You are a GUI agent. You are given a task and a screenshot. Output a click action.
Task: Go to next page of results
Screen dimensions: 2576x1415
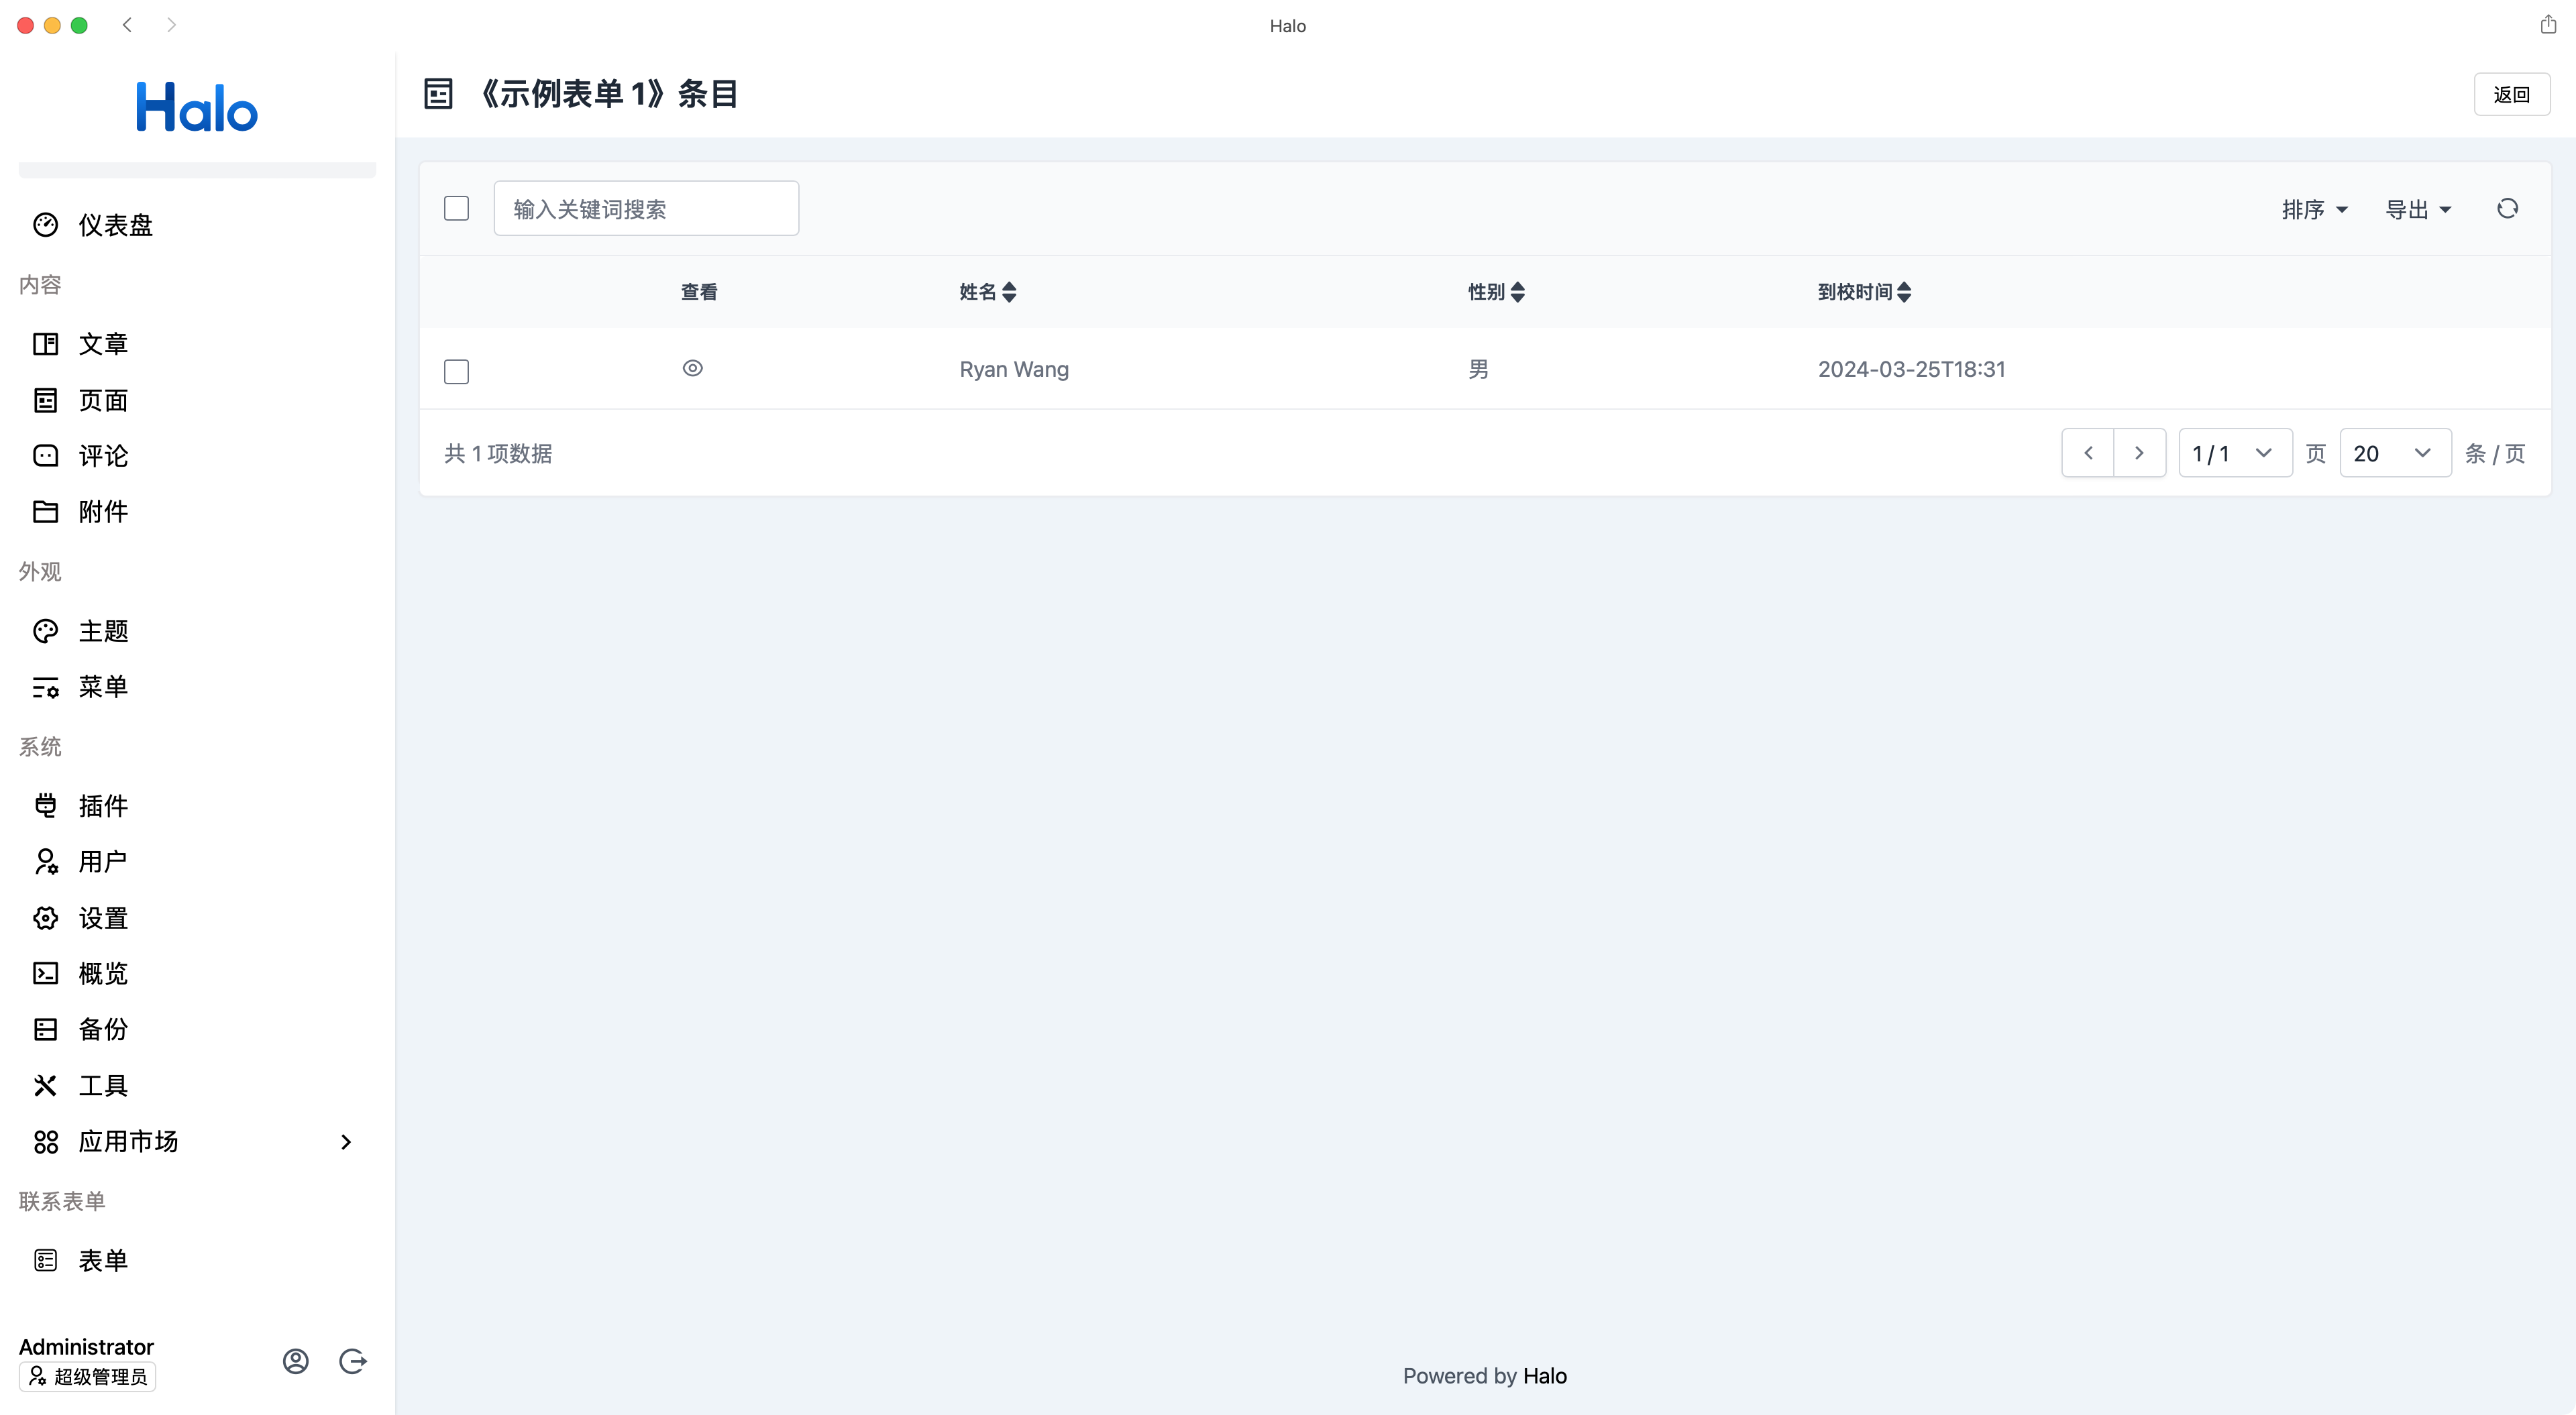point(2139,453)
